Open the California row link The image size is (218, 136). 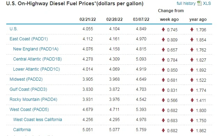click(x=22, y=130)
